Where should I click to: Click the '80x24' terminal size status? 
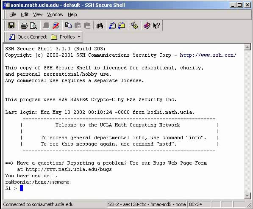195,204
